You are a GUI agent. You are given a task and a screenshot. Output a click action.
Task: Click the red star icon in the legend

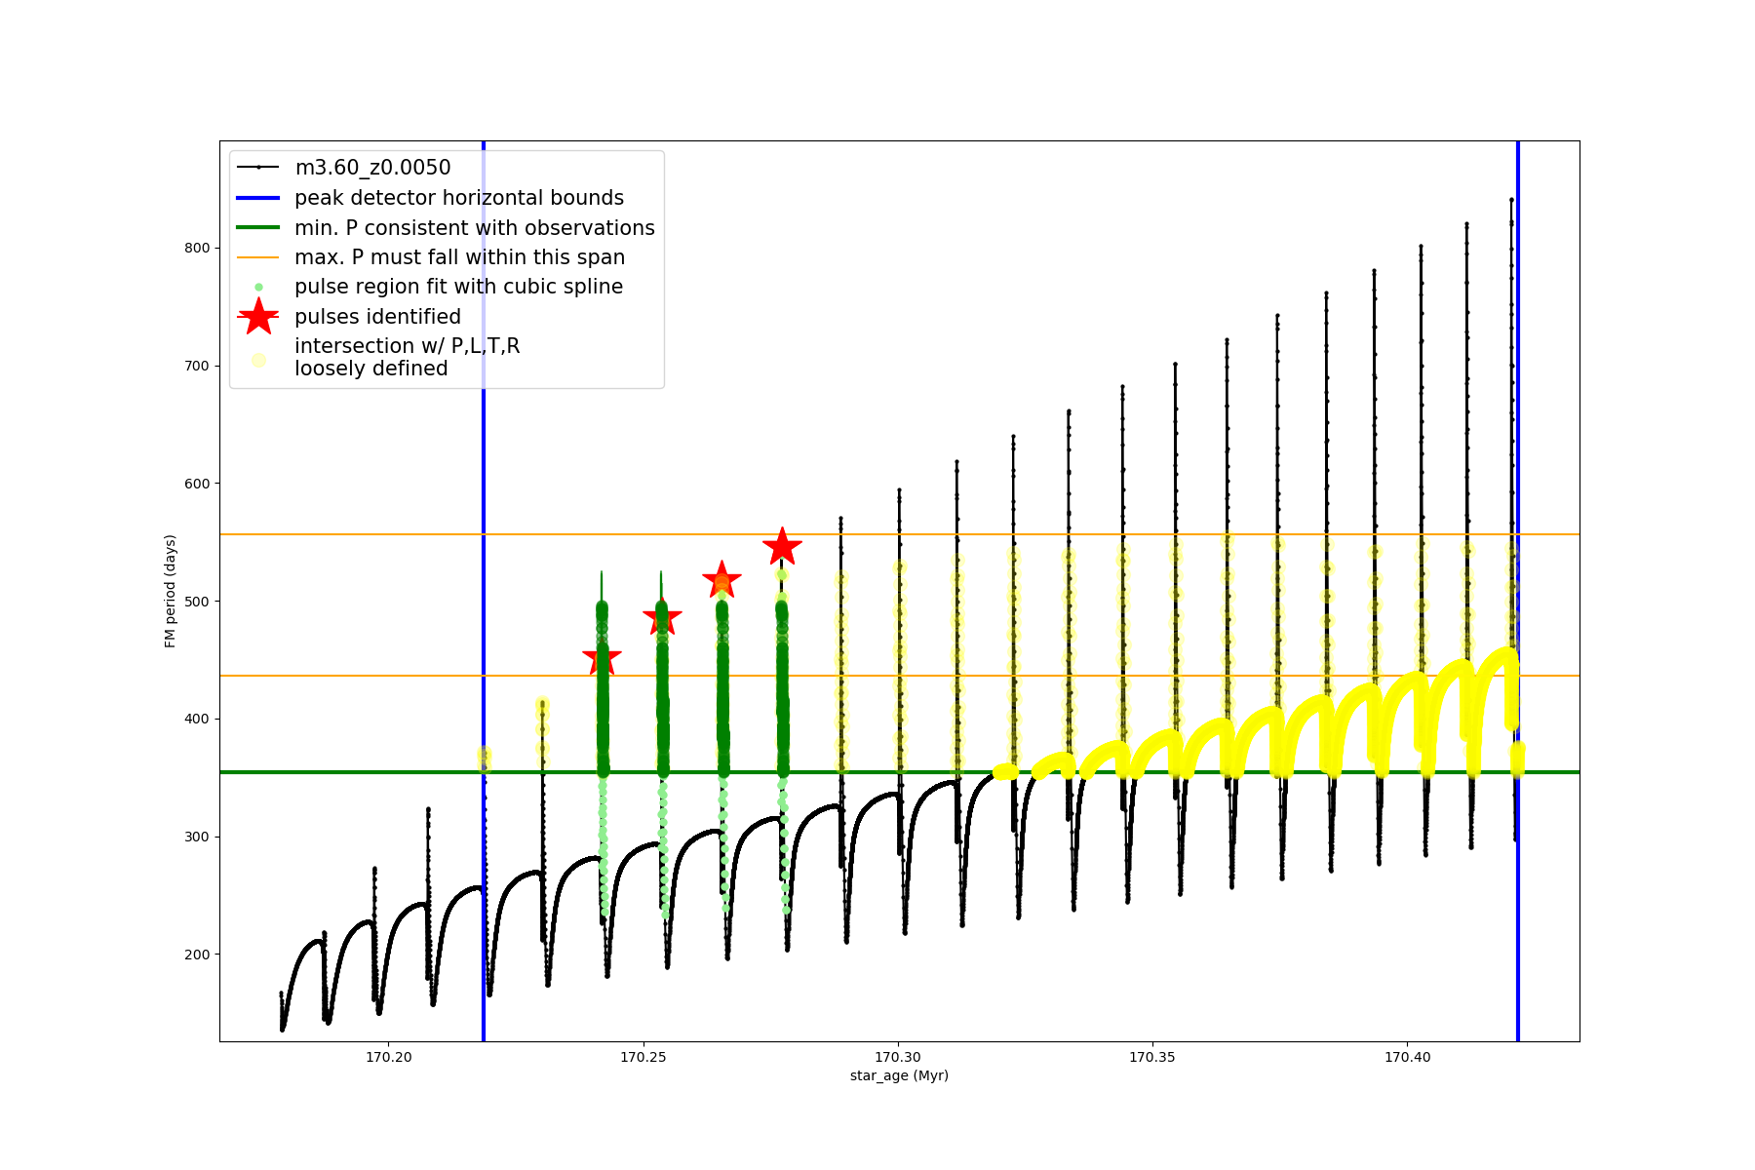(258, 317)
